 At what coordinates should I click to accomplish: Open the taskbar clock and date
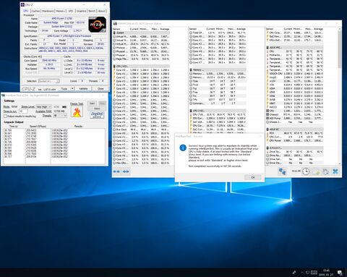(x=326, y=273)
